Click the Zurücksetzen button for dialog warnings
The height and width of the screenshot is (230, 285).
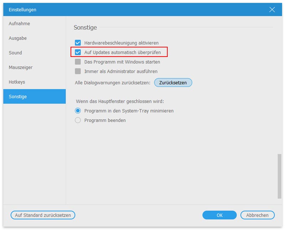173,83
